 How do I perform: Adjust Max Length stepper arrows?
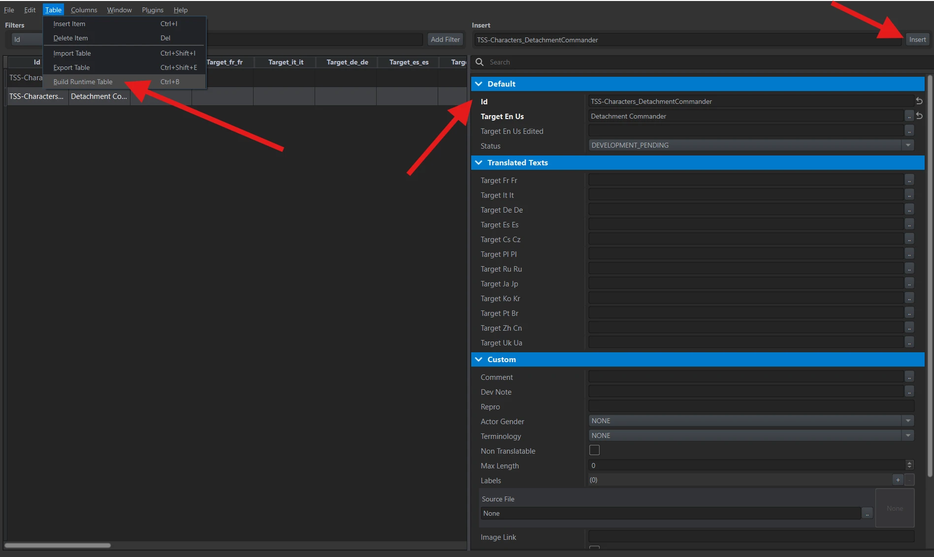point(909,465)
